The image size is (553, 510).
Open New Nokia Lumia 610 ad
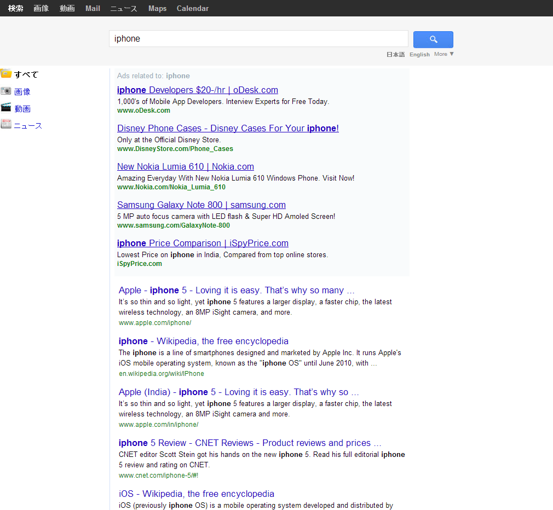[186, 166]
